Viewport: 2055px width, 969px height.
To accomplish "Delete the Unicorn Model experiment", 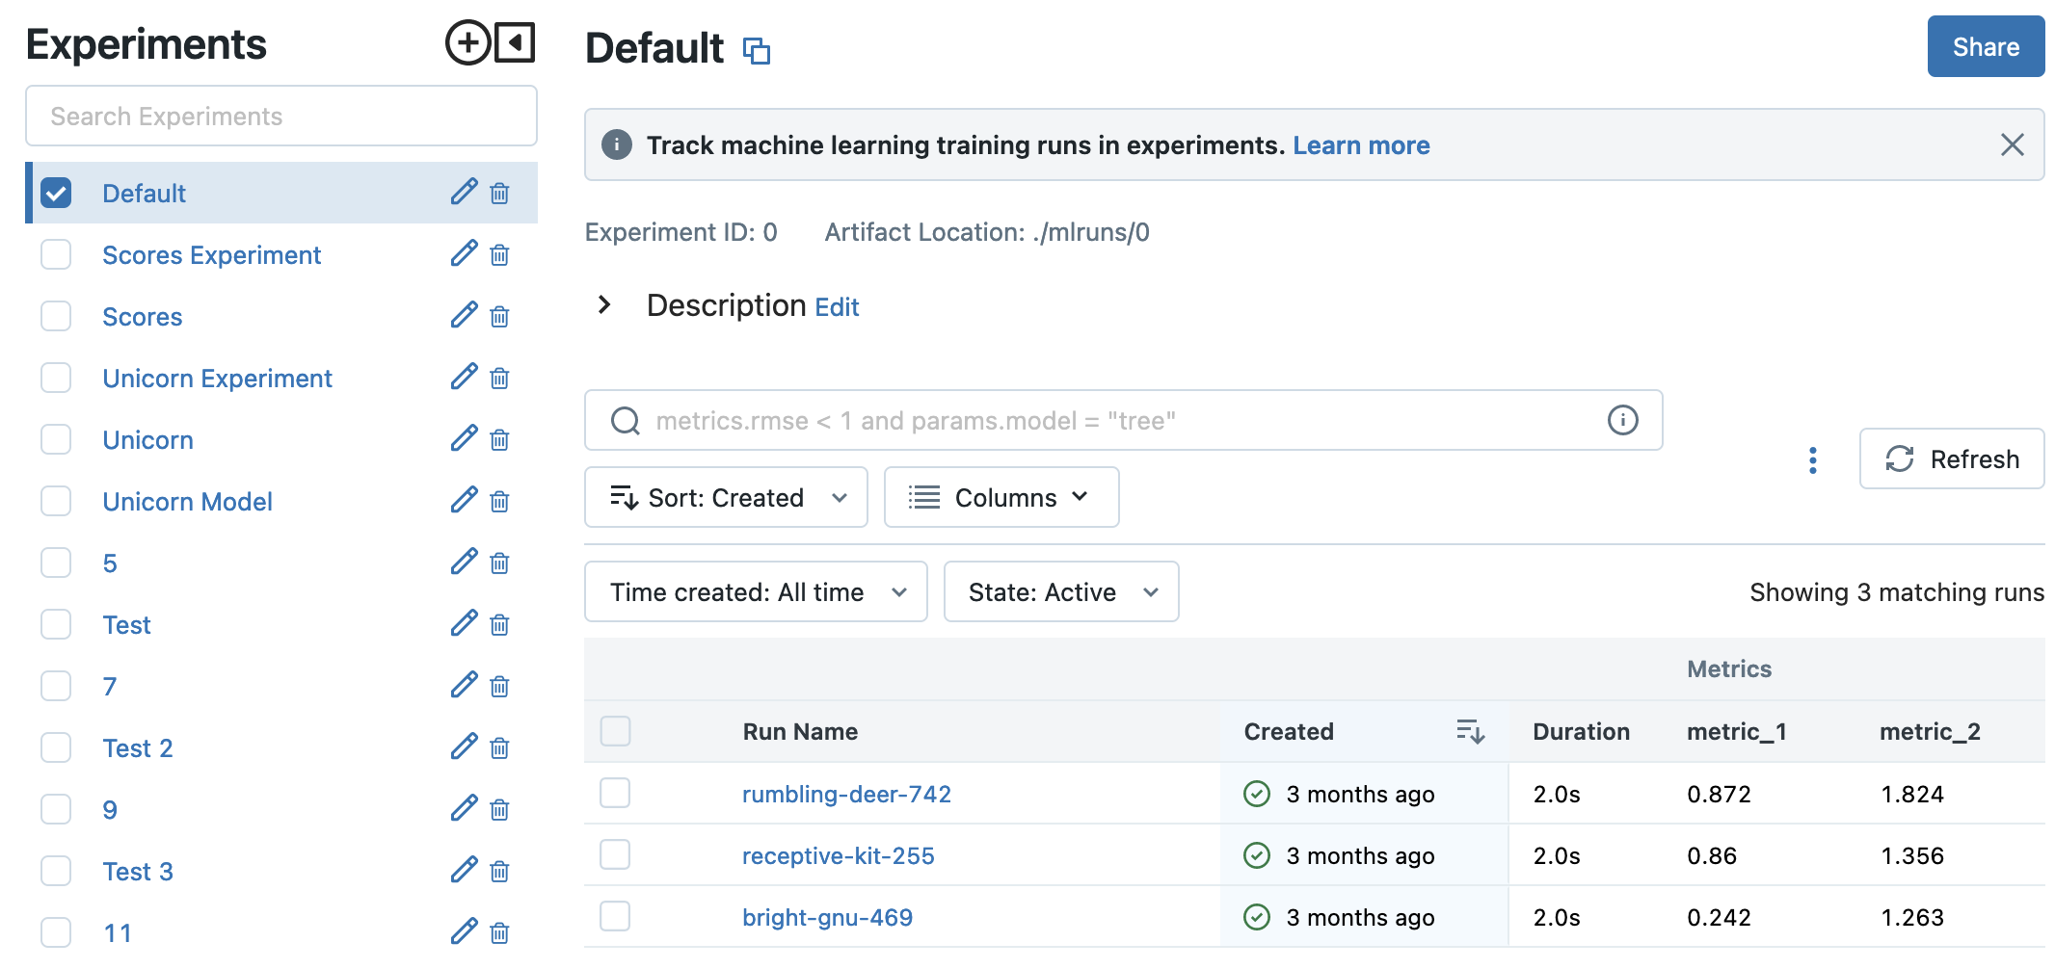I will 499,502.
